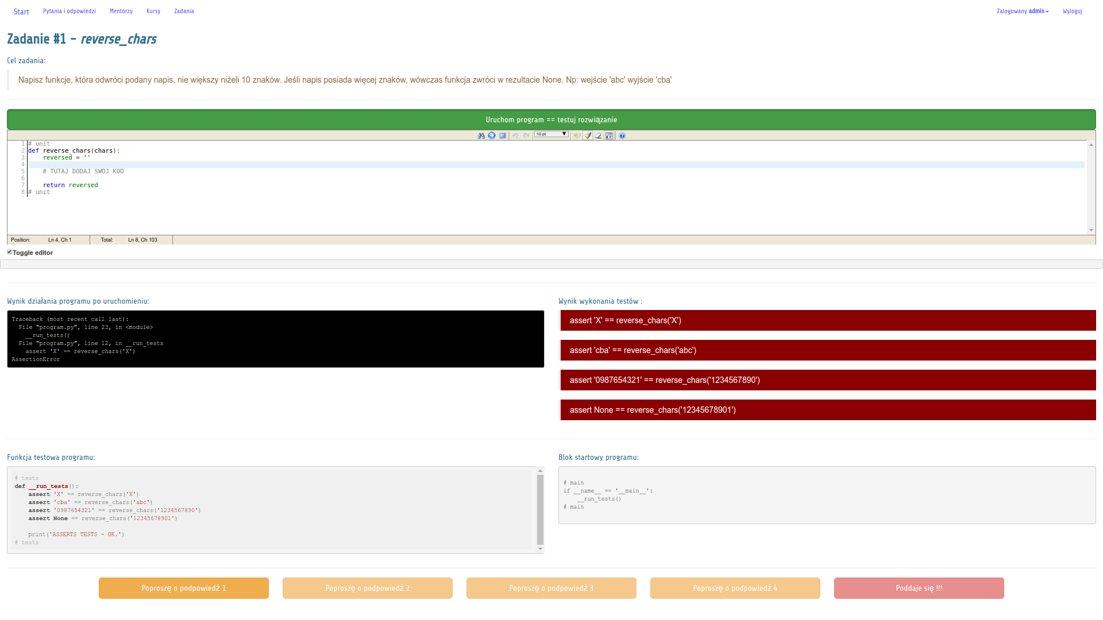Screen dimensions: 1103x620
Task: Click Uruchom program testuj rozwiązanie button
Action: pos(551,119)
